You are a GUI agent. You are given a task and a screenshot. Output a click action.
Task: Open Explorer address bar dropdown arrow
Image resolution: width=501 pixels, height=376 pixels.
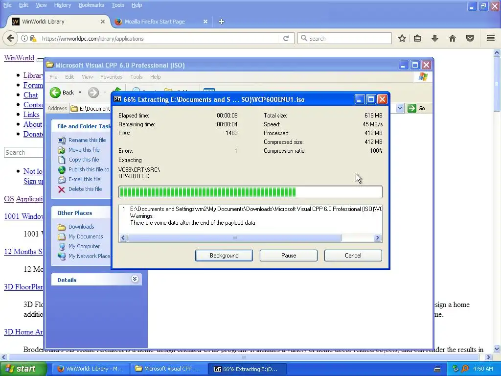pos(400,108)
